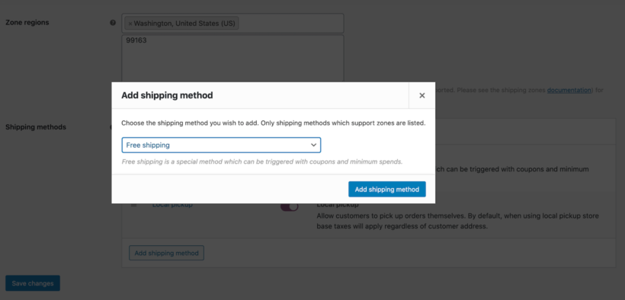
Task: Click the chevron arrow in shipping method select
Action: click(314, 145)
